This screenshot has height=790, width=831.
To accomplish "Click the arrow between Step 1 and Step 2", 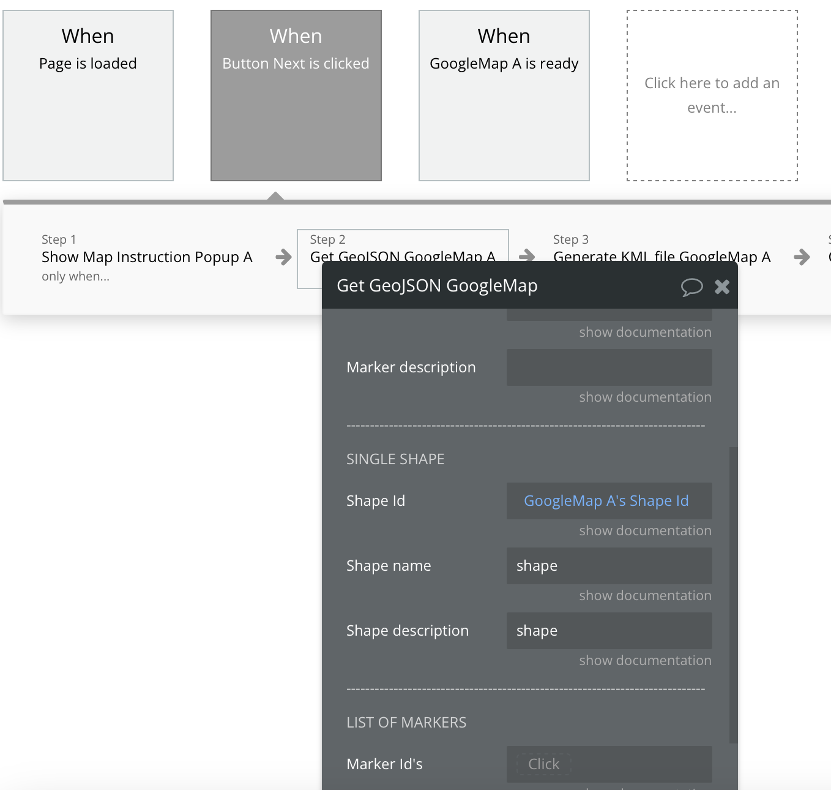I will click(281, 257).
